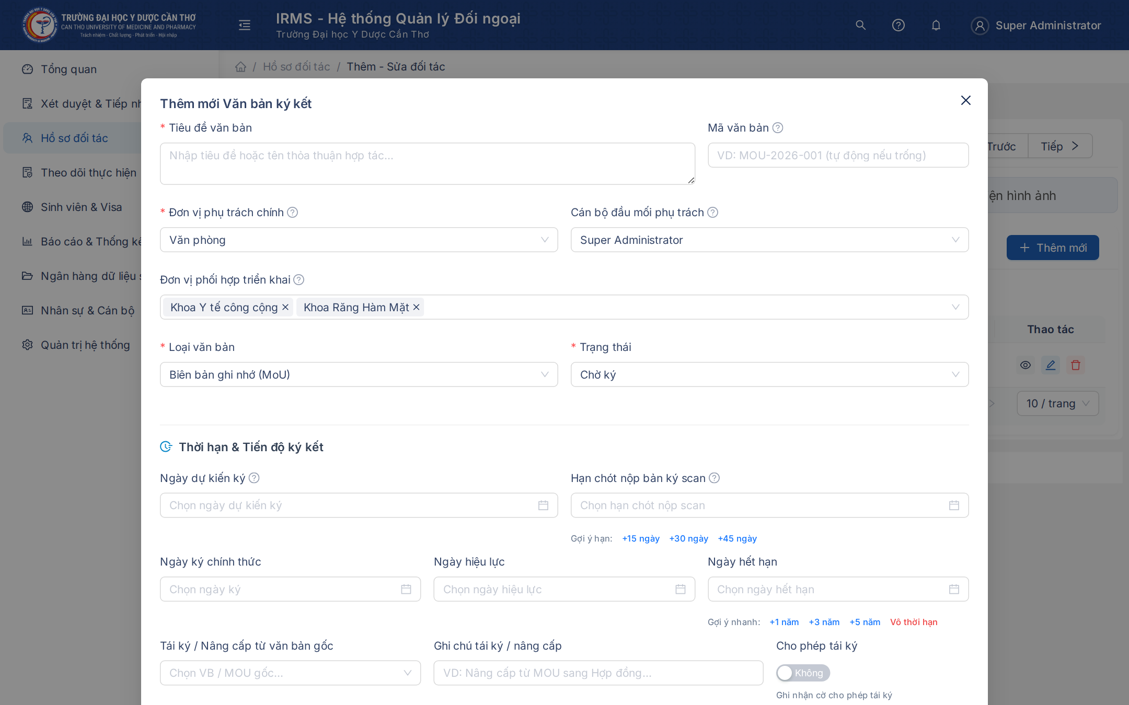Viewport: 1129px width, 705px height.
Task: Click +3 năm quick expiry suggestion
Action: [824, 622]
